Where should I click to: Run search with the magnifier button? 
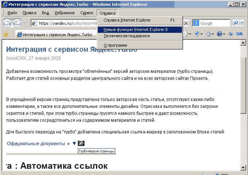pyautogui.click(x=236, y=23)
